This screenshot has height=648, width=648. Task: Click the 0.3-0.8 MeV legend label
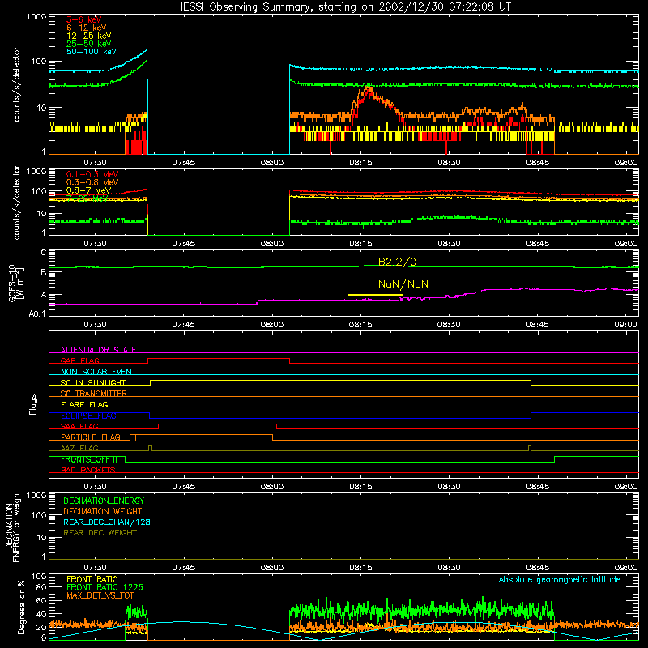(92, 182)
